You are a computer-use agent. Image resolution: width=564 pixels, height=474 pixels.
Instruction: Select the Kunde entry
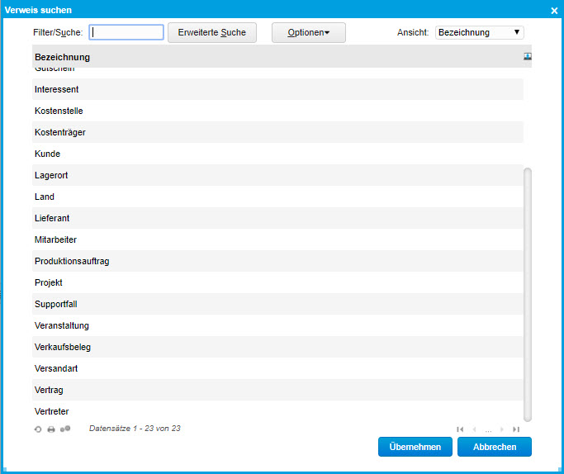click(48, 154)
